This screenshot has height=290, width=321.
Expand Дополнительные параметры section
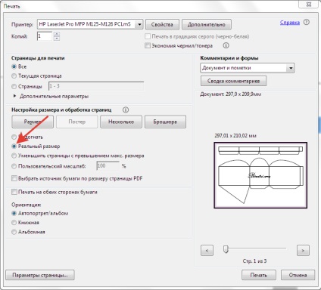point(14,96)
